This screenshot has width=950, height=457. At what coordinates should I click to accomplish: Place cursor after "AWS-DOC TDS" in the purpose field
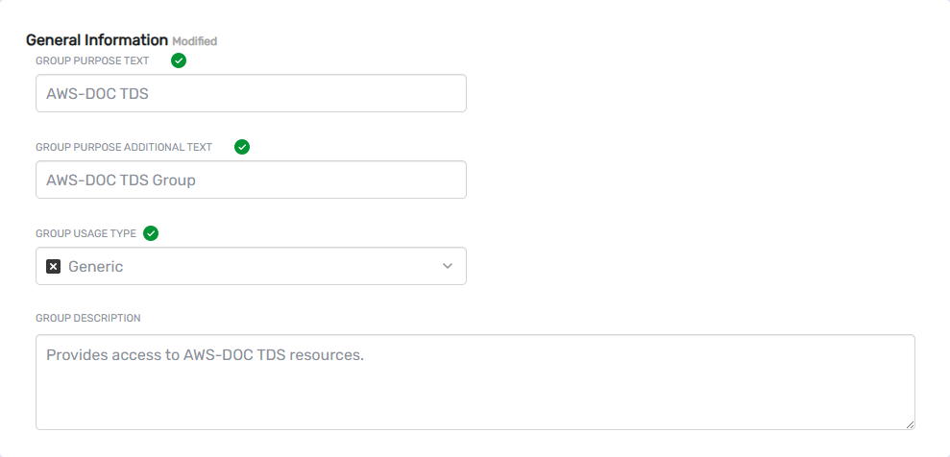pos(150,94)
